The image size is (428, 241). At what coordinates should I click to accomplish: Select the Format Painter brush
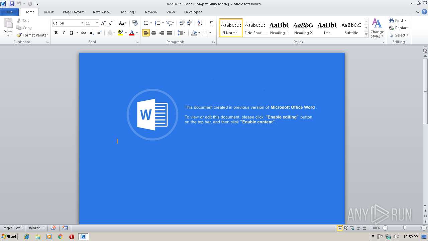tap(32, 35)
